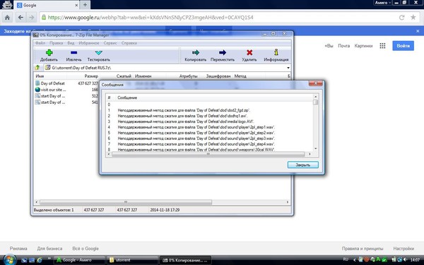Click the message list horizontal scrollbar right arrow

[x=310, y=154]
